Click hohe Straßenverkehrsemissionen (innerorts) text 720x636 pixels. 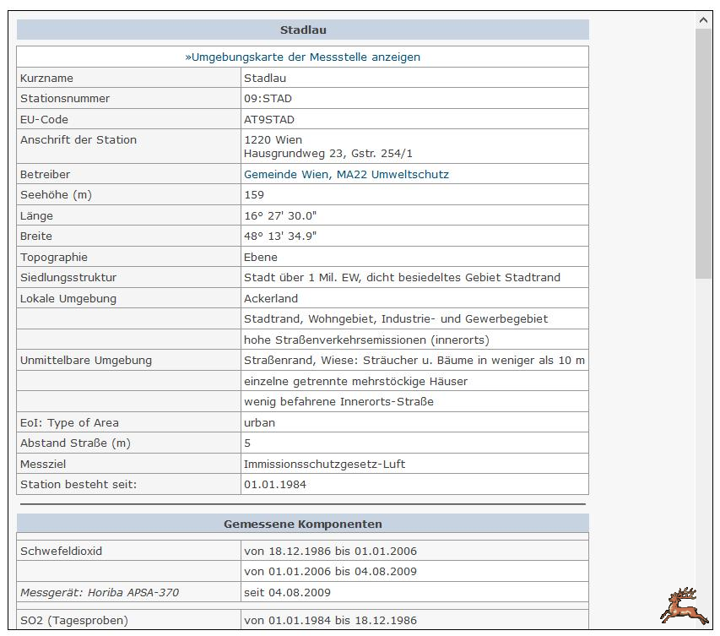pos(366,340)
